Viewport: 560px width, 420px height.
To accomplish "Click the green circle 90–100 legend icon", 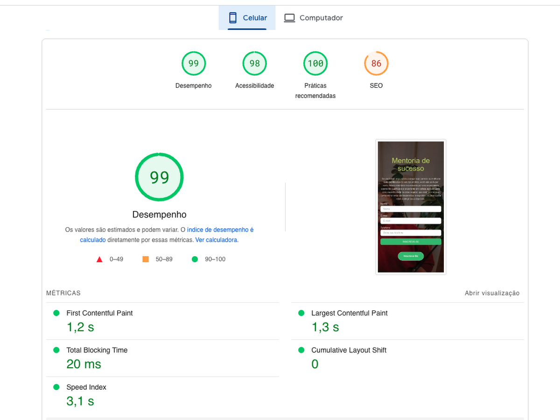I will tap(195, 259).
